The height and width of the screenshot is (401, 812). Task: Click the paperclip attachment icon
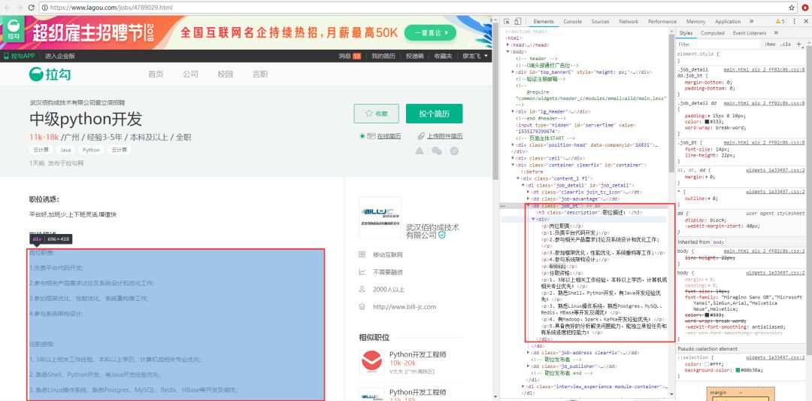[x=422, y=136]
